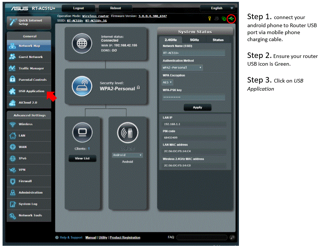
Task: Click the green USB status icon
Action: tap(230, 19)
